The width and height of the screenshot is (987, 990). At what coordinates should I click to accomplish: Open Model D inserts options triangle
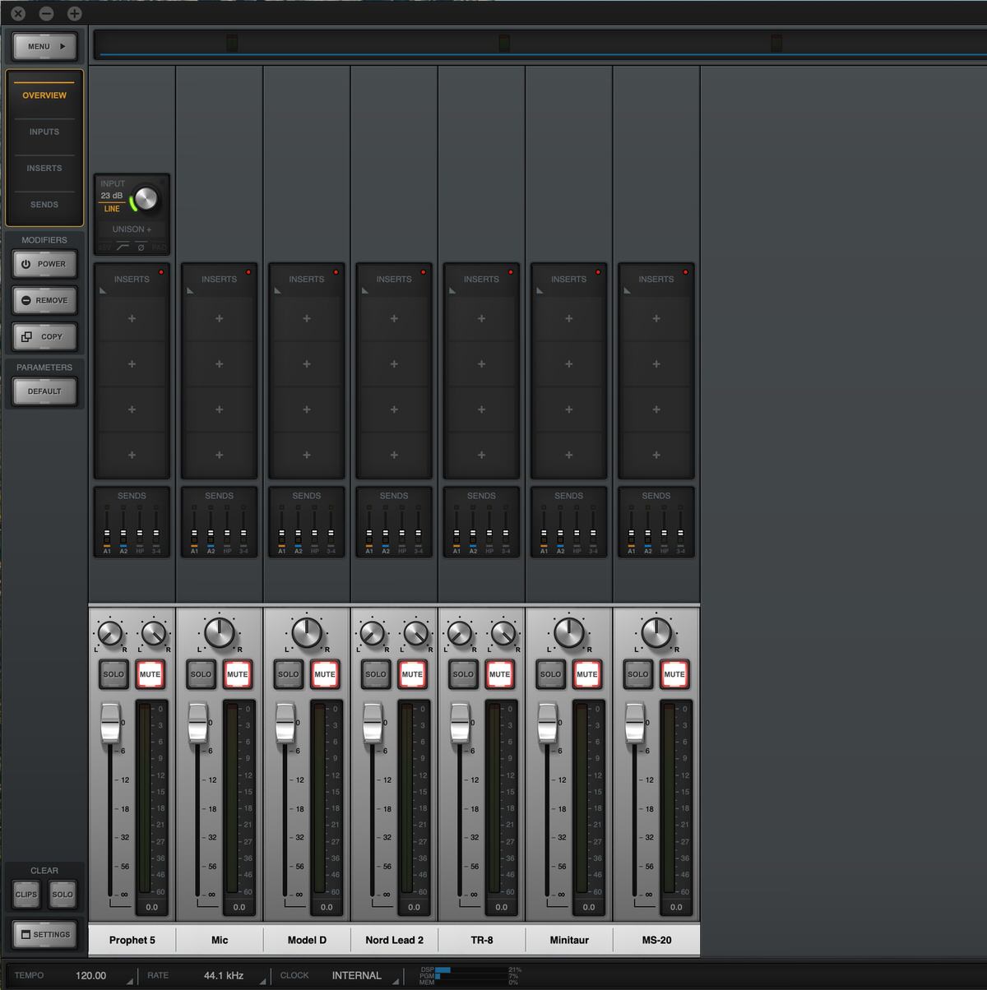pos(278,291)
